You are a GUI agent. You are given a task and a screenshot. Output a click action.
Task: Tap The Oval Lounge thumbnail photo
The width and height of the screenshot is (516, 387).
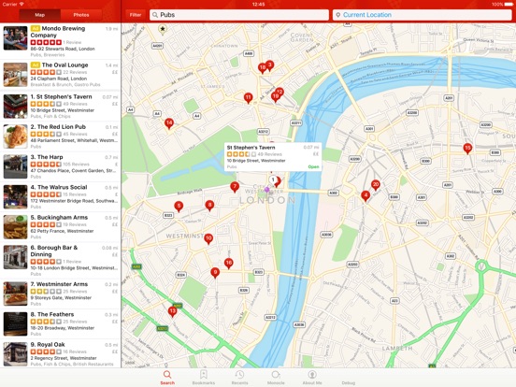pos(16,75)
